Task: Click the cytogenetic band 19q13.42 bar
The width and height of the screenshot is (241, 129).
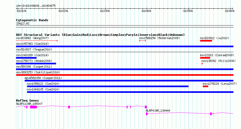Action: [x=125, y=26]
